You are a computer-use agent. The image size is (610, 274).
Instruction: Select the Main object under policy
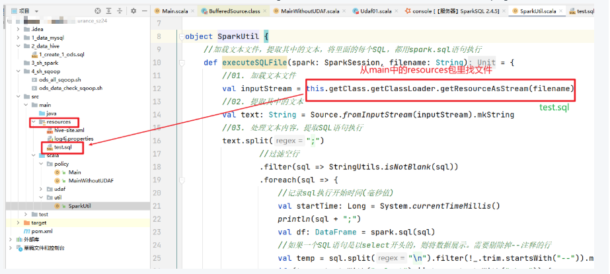pyautogui.click(x=75, y=172)
